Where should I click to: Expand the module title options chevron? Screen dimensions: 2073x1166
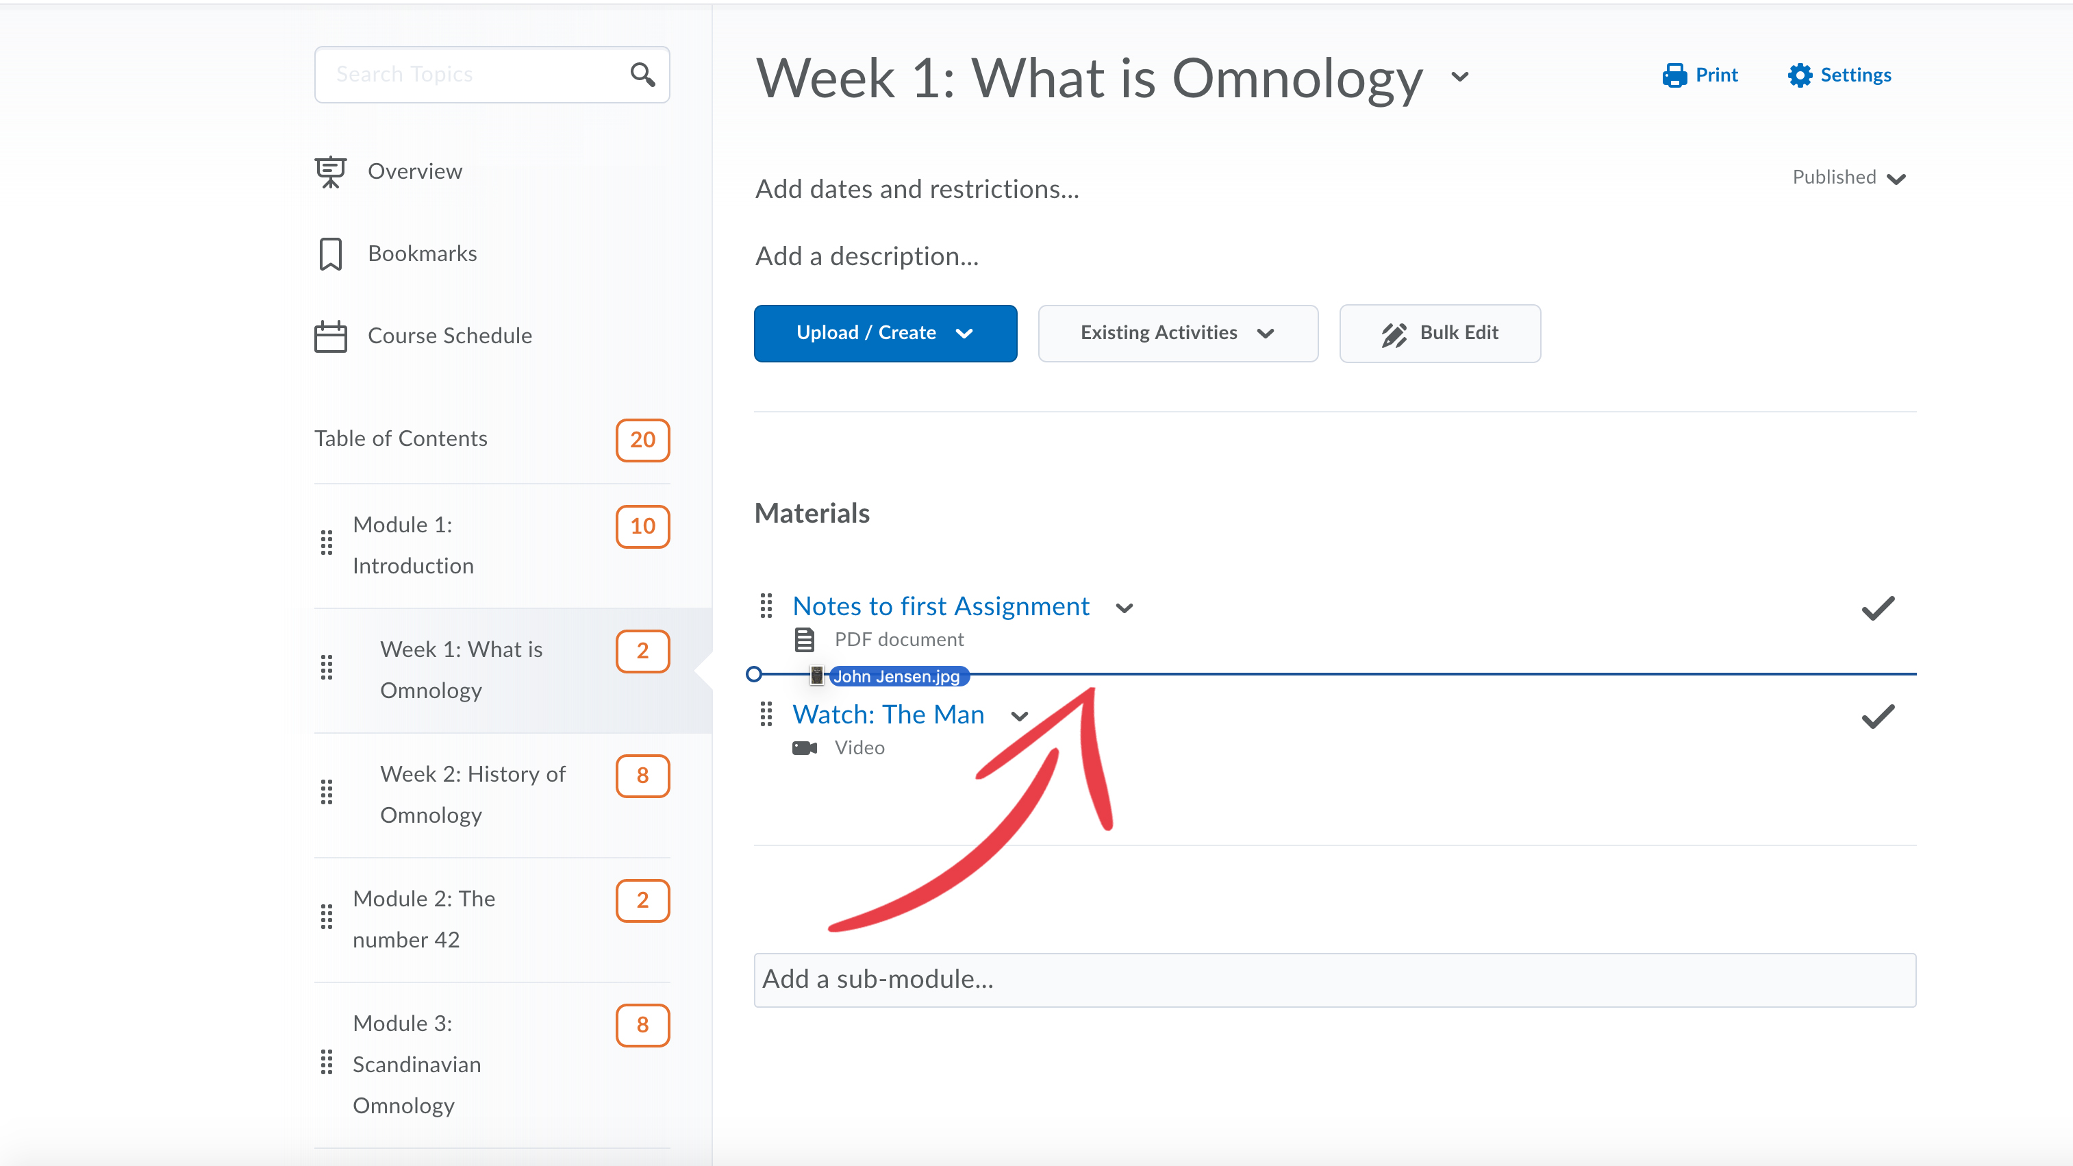click(1460, 77)
